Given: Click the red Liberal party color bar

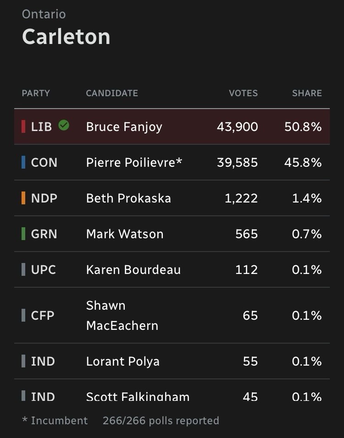Looking at the screenshot, I should click(x=23, y=126).
